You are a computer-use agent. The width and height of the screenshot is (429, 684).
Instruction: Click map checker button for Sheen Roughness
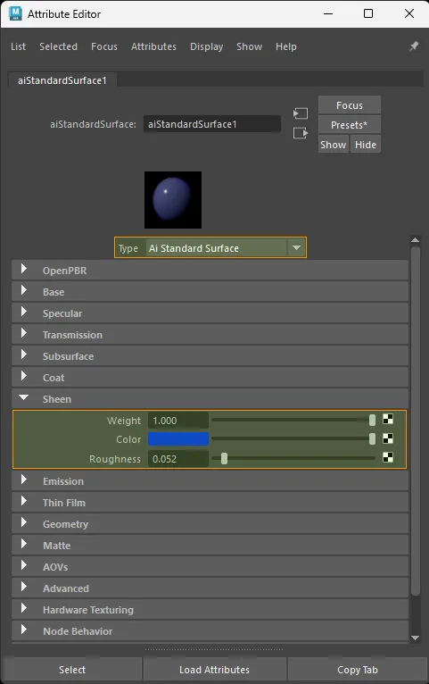tap(388, 457)
